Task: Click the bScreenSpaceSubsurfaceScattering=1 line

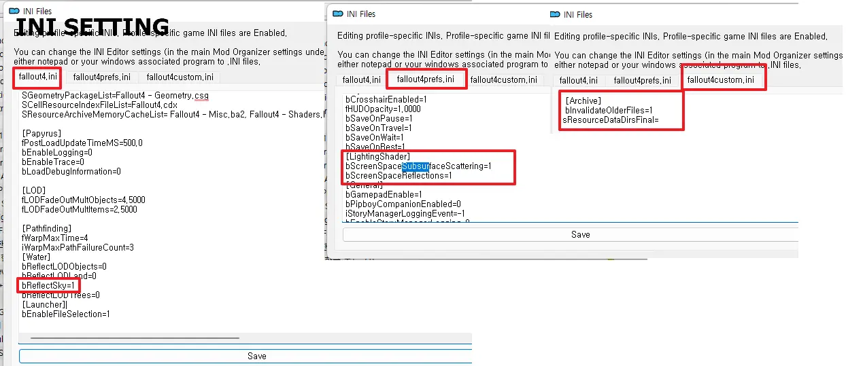Action: point(418,166)
